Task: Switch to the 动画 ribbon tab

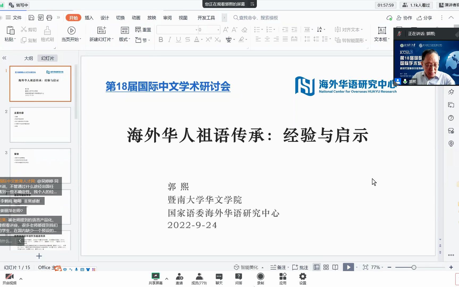Action: coord(136,18)
